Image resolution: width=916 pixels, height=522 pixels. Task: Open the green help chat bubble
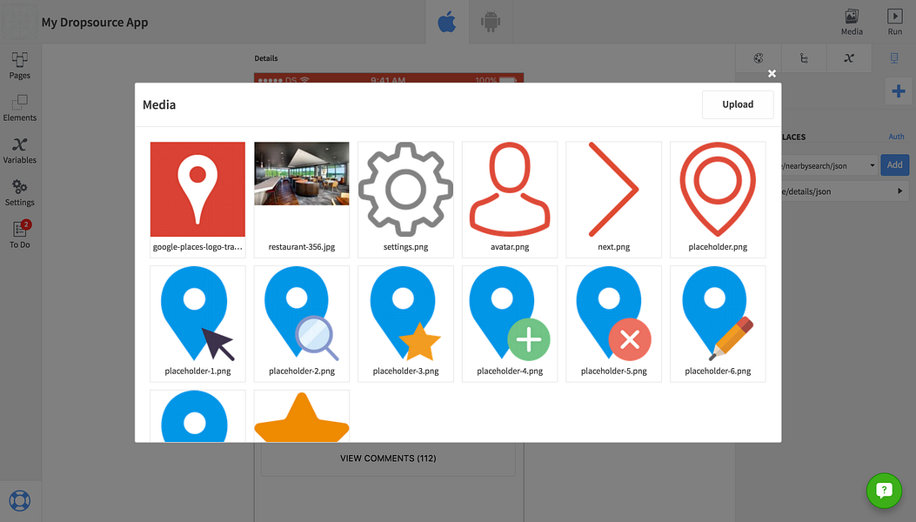(x=884, y=491)
